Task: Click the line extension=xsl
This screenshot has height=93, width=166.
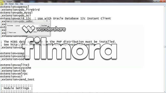Action: pyautogui.click(x=11, y=76)
